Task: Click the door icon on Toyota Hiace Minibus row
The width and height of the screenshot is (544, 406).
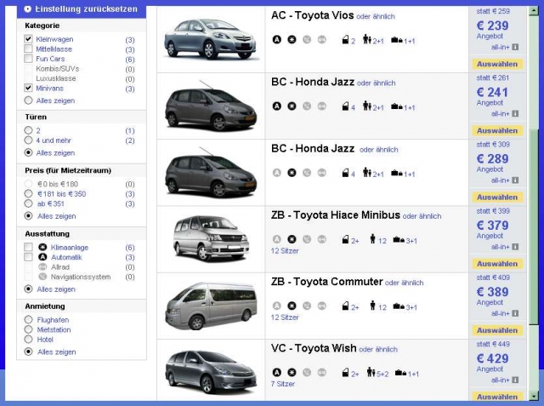Action: pyautogui.click(x=345, y=239)
